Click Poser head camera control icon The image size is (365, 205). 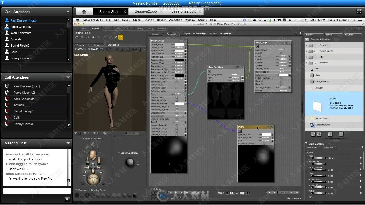pos(93,155)
